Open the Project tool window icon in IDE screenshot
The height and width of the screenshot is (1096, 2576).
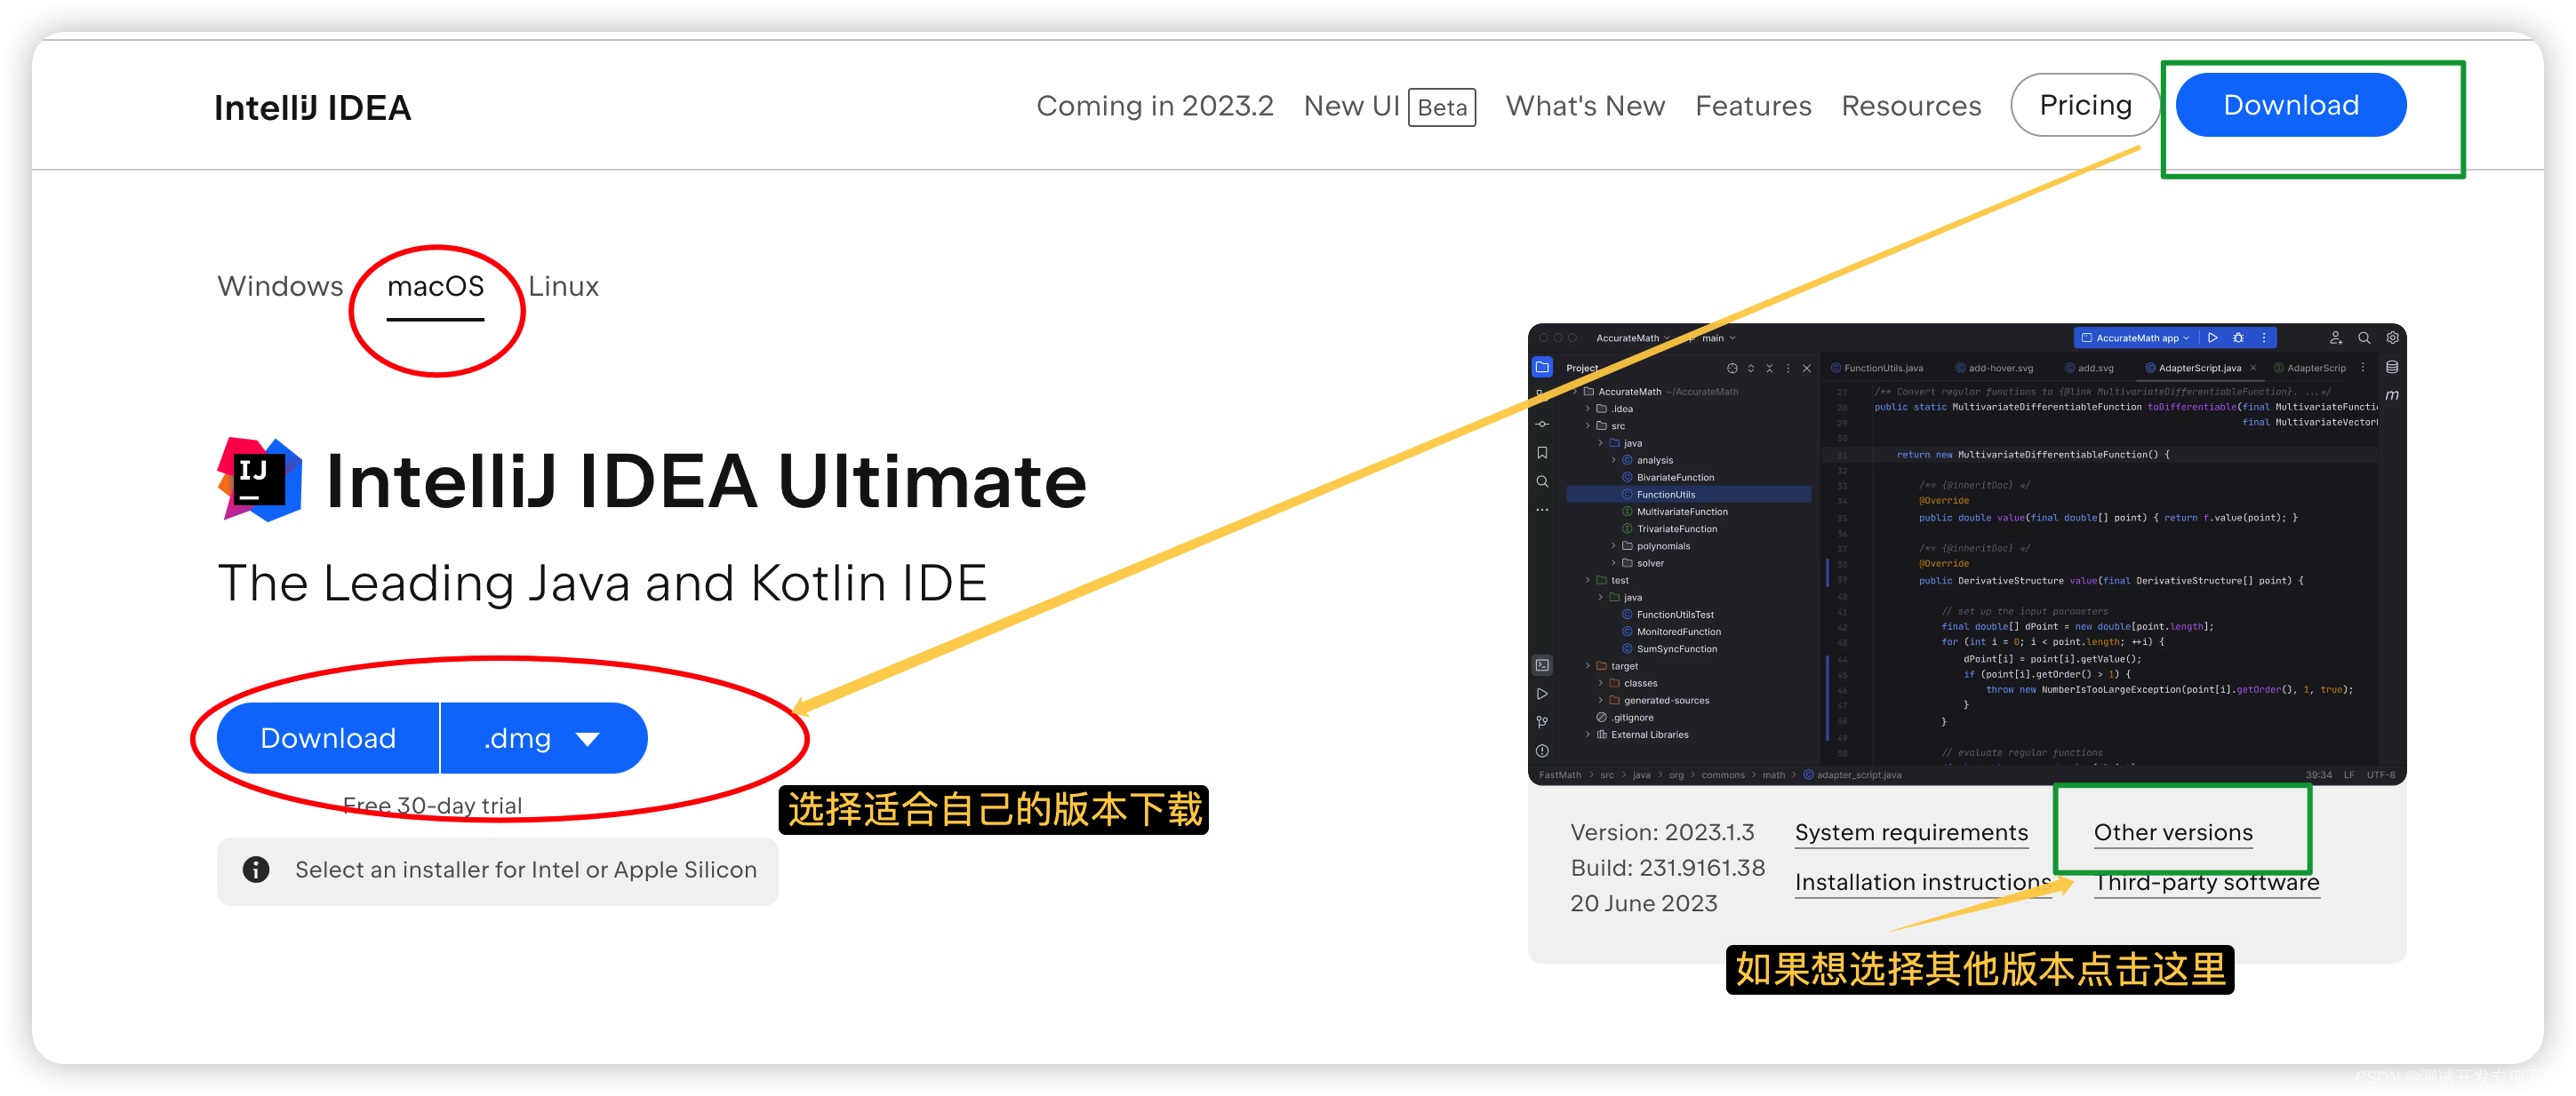(x=1542, y=368)
